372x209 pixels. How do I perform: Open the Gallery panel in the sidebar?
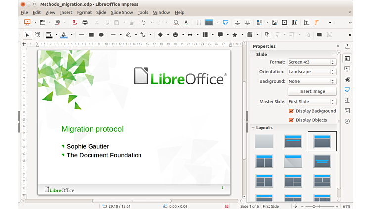[347, 111]
